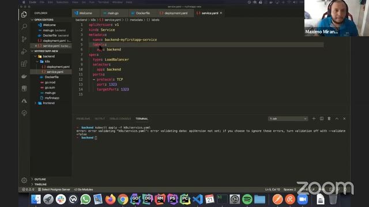Image resolution: width=369 pixels, height=207 pixels.
Task: Open the terminal shell selector dropdown
Action: pos(288,119)
